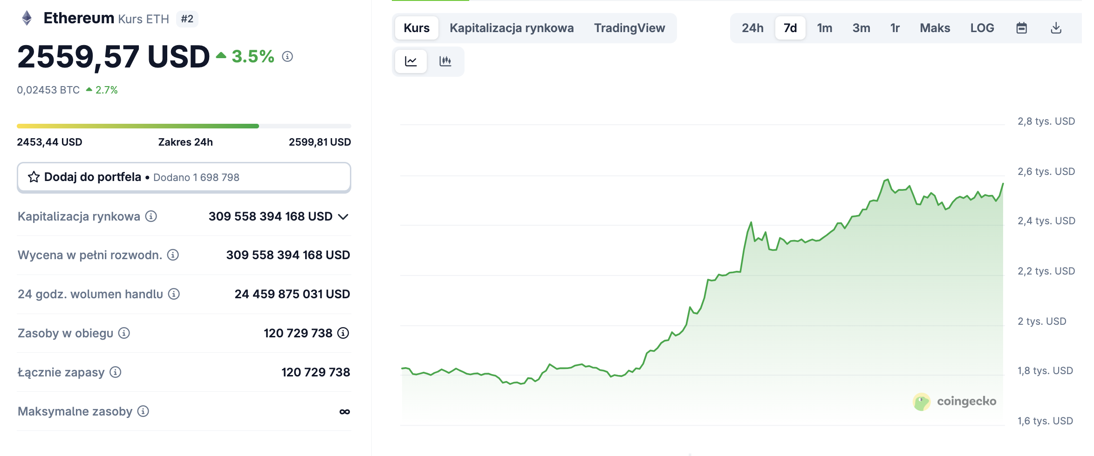Set chart range to 1r
The width and height of the screenshot is (1094, 456).
[x=895, y=28]
